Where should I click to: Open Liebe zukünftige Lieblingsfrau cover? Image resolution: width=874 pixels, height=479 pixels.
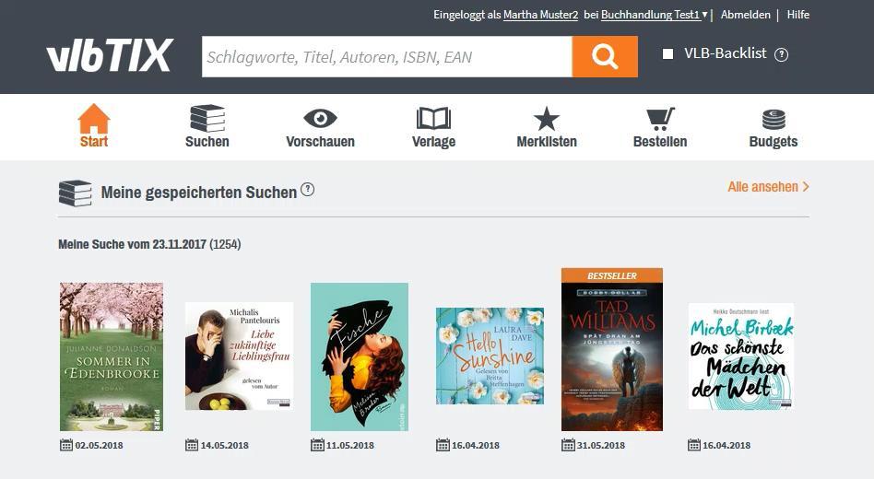click(239, 356)
